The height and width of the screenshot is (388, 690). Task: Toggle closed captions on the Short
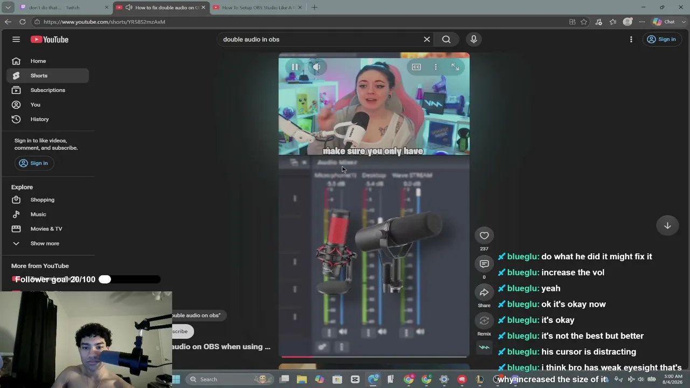(x=416, y=67)
